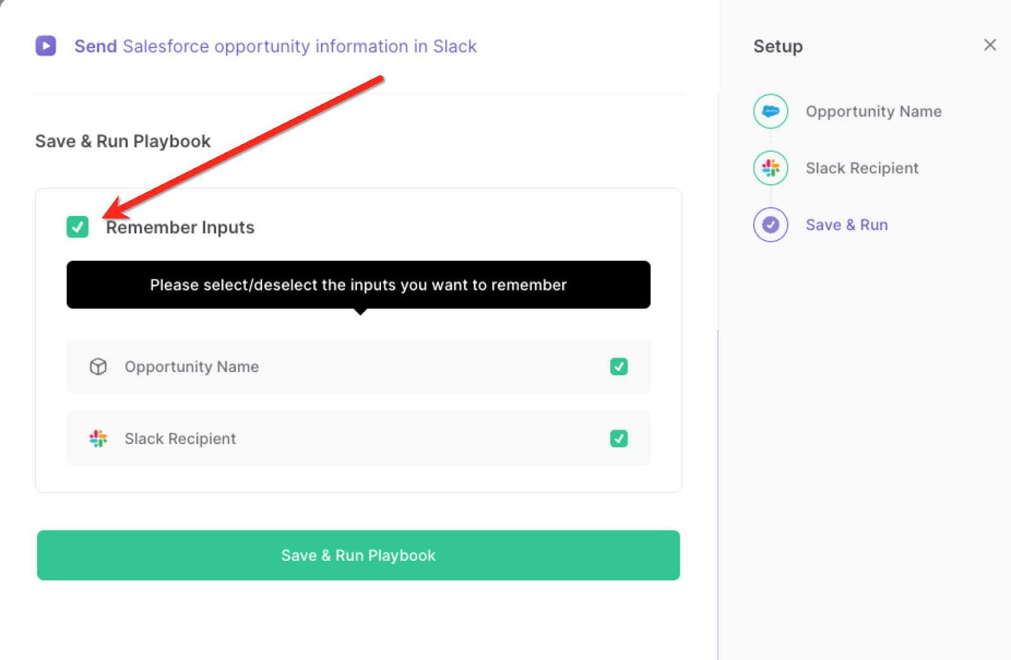Click the cube icon beside Opportunity Name row
This screenshot has height=660, width=1011.
98,366
